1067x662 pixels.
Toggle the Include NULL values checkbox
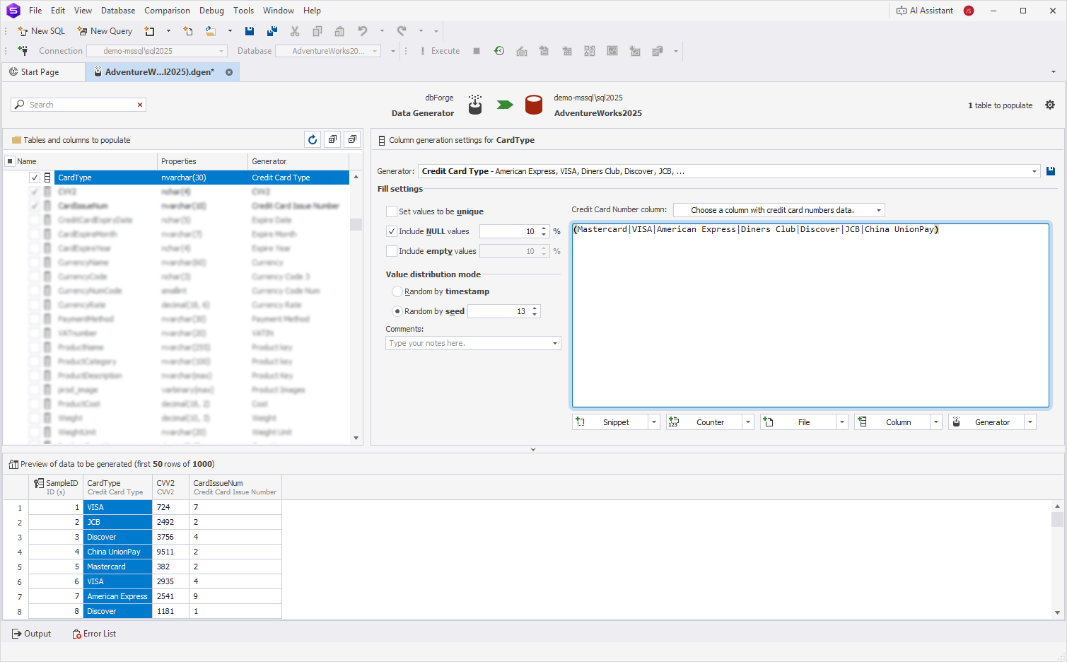(392, 231)
